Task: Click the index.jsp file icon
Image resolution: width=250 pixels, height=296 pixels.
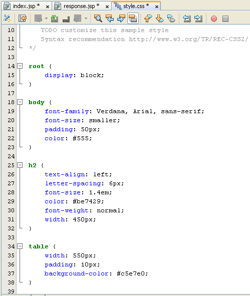Action: coord(7,6)
